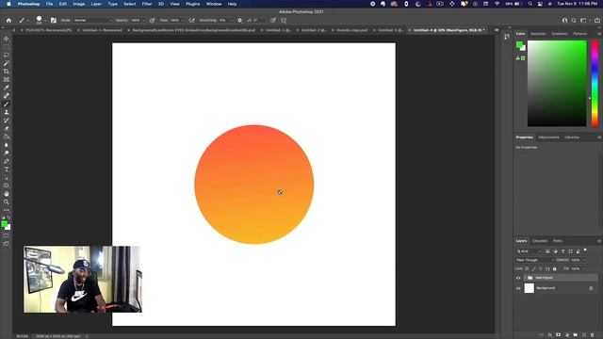Click the hue slider in Color panel
Screen dimensions: 603x339
point(595,84)
